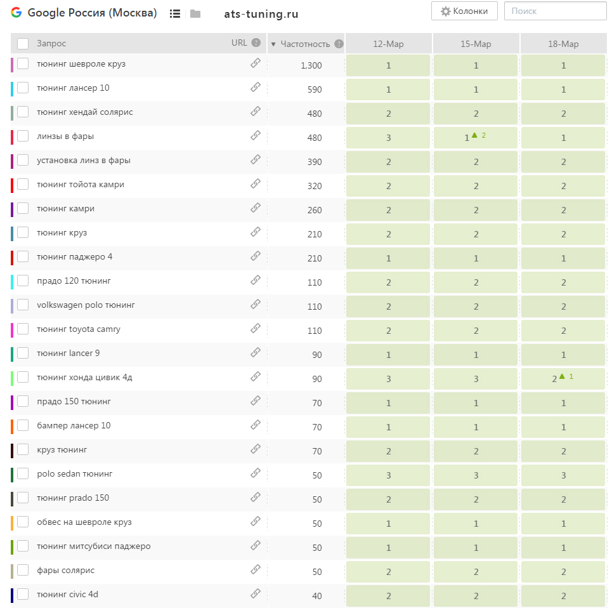Viewport: 612px width, 608px height.
Task: Open URL link for установка линз в фары
Action: coord(256,159)
